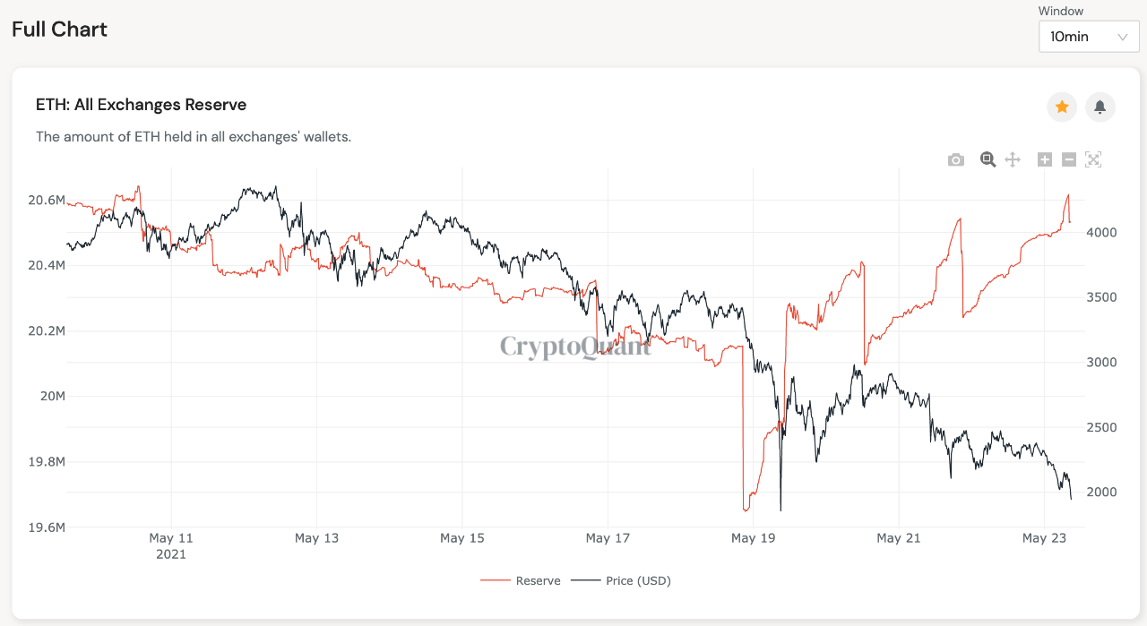
Task: Set an alert with the bell icon
Action: (x=1100, y=107)
